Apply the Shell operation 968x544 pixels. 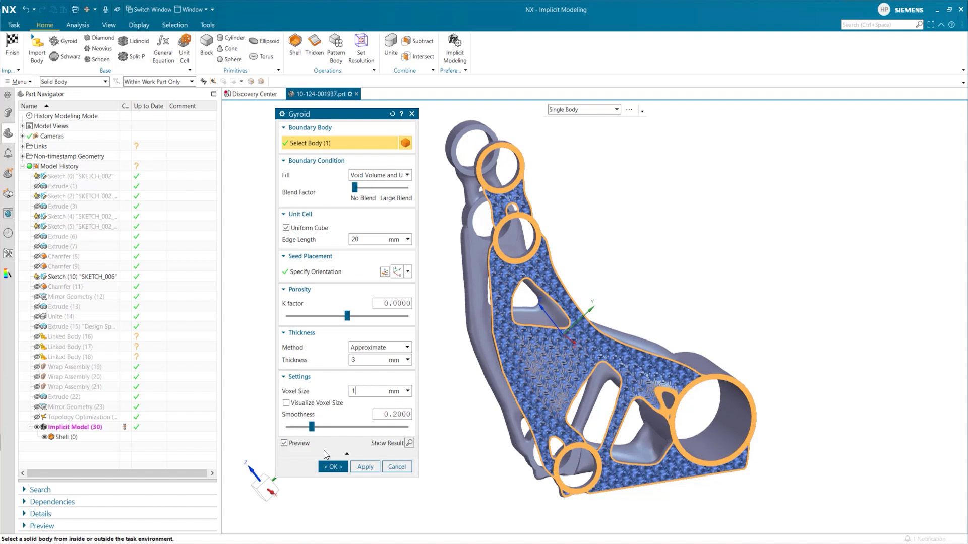[x=295, y=45]
